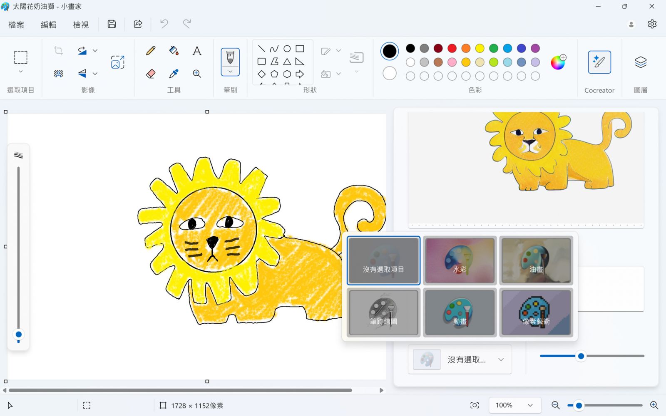This screenshot has width=666, height=416.
Task: Click the fit to window icon
Action: [475, 405]
